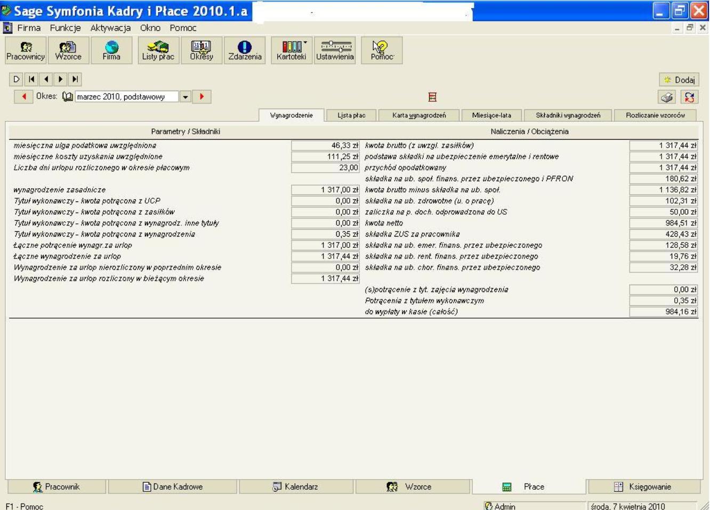This screenshot has width=710, height=510.
Task: Click składka na ub. zdrowotne label
Action: point(430,201)
